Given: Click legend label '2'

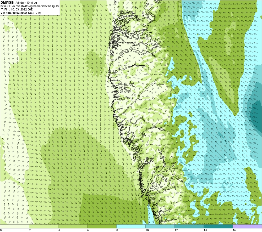Looking at the screenshot, I should (30, 230).
